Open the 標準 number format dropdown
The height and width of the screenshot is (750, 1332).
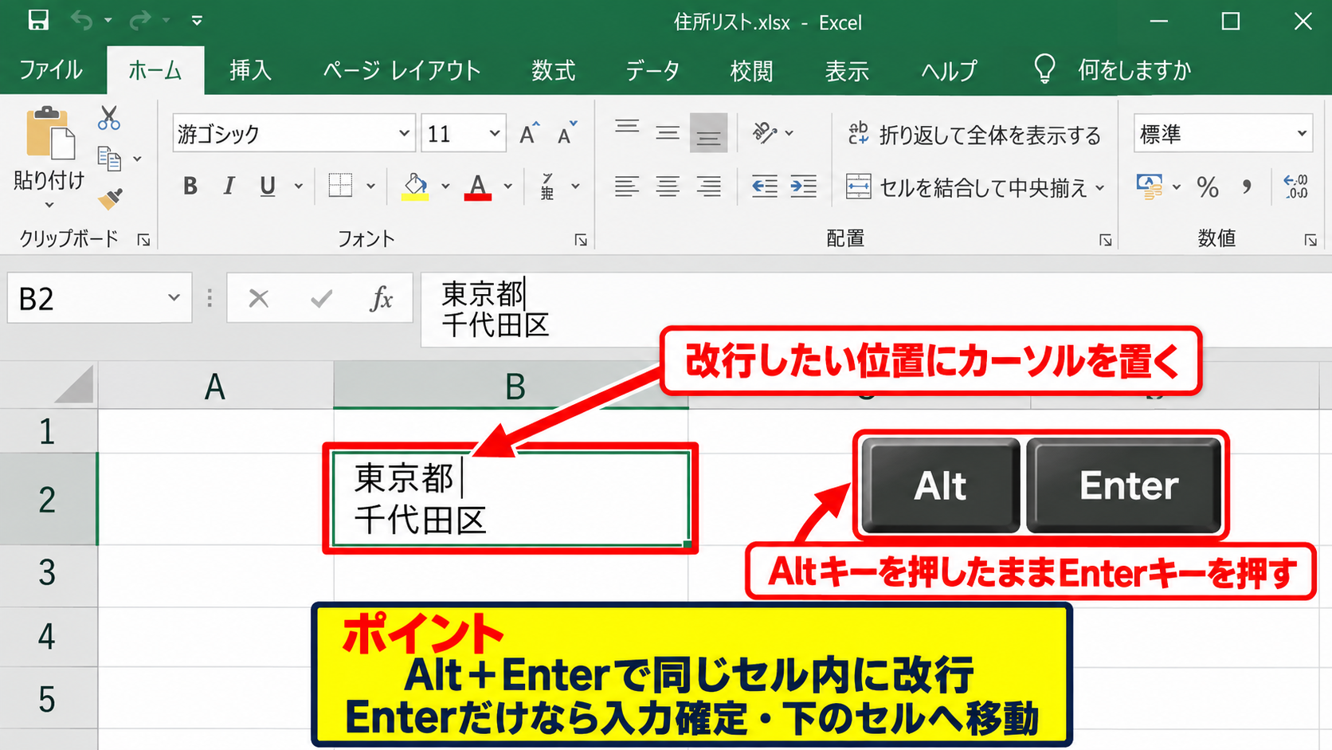1302,133
